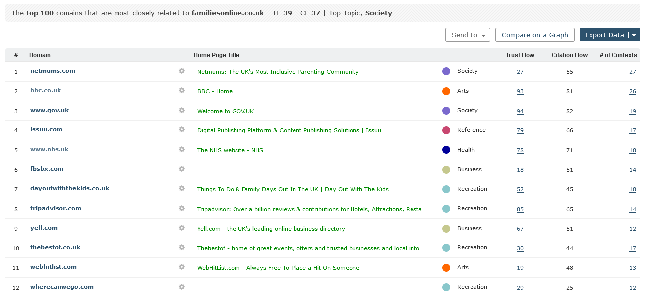
Task: Click Trust Flow value 85 for tripadvisor.com
Action: point(520,209)
